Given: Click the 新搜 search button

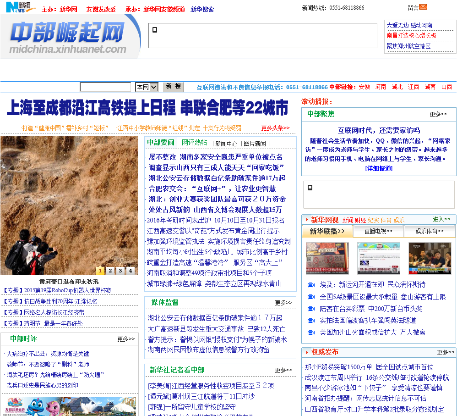Looking at the screenshot, I should [x=174, y=86].
